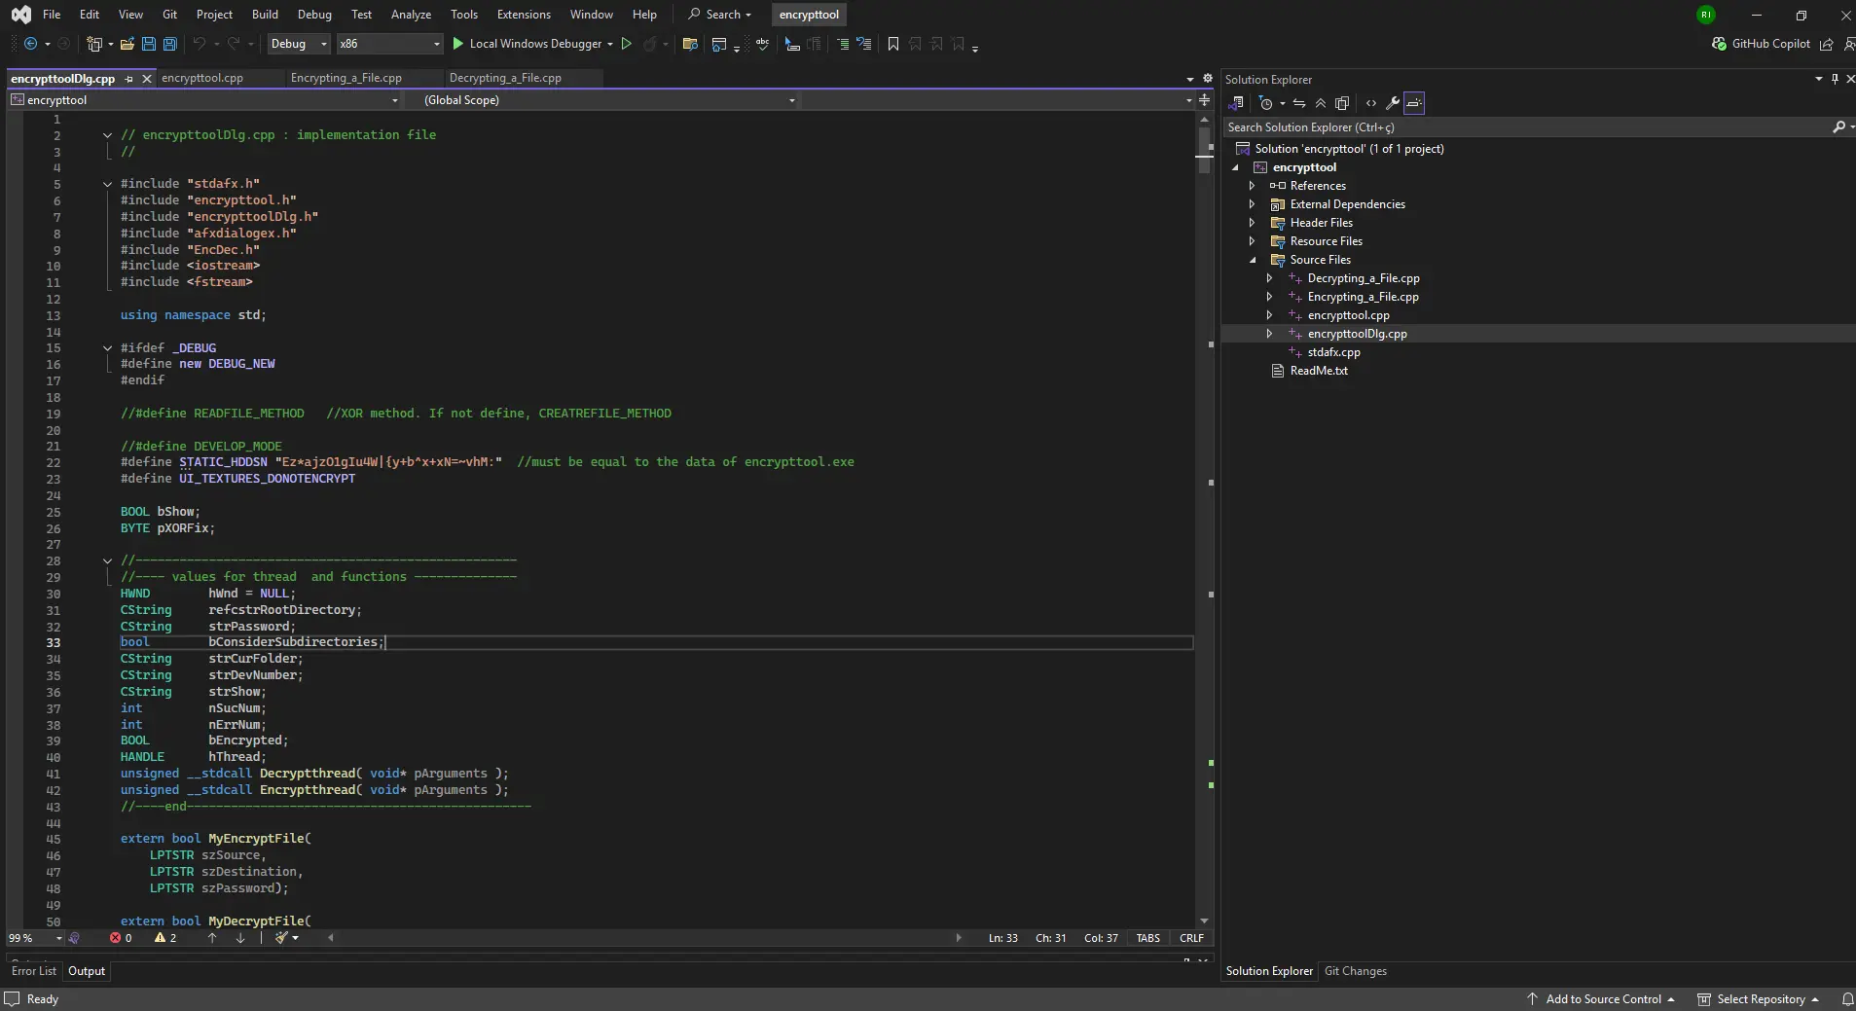This screenshot has width=1856, height=1011.
Task: Expand the Header Files folder
Action: [1252, 223]
